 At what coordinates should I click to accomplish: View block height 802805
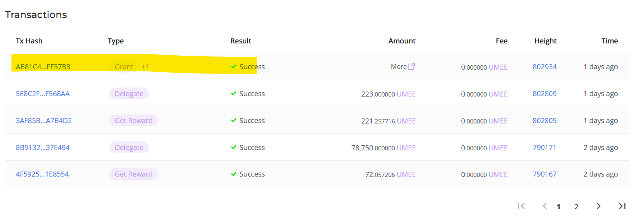coord(544,121)
